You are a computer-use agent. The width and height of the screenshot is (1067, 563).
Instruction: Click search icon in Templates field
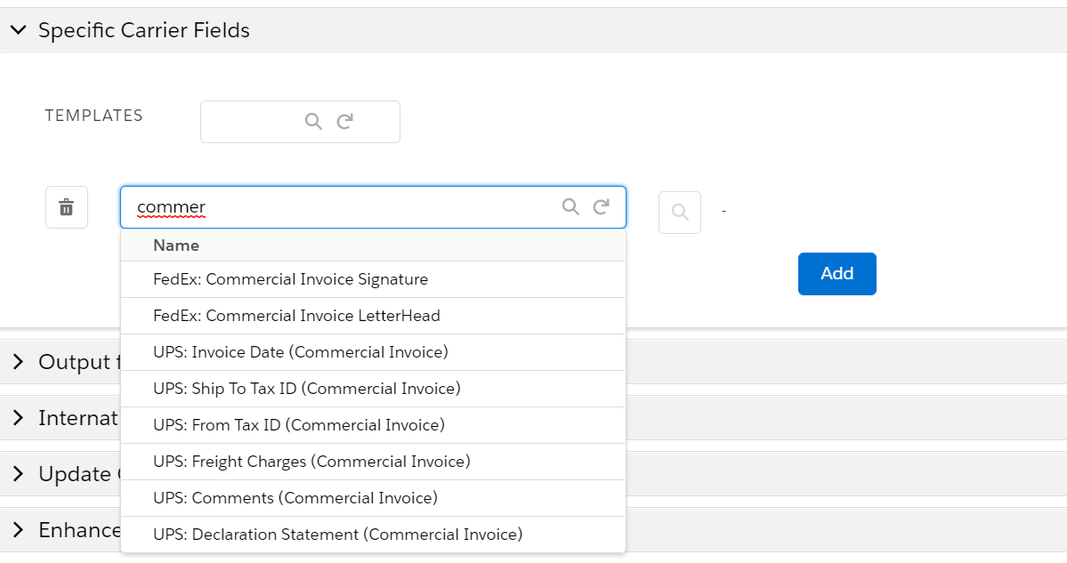click(x=313, y=122)
